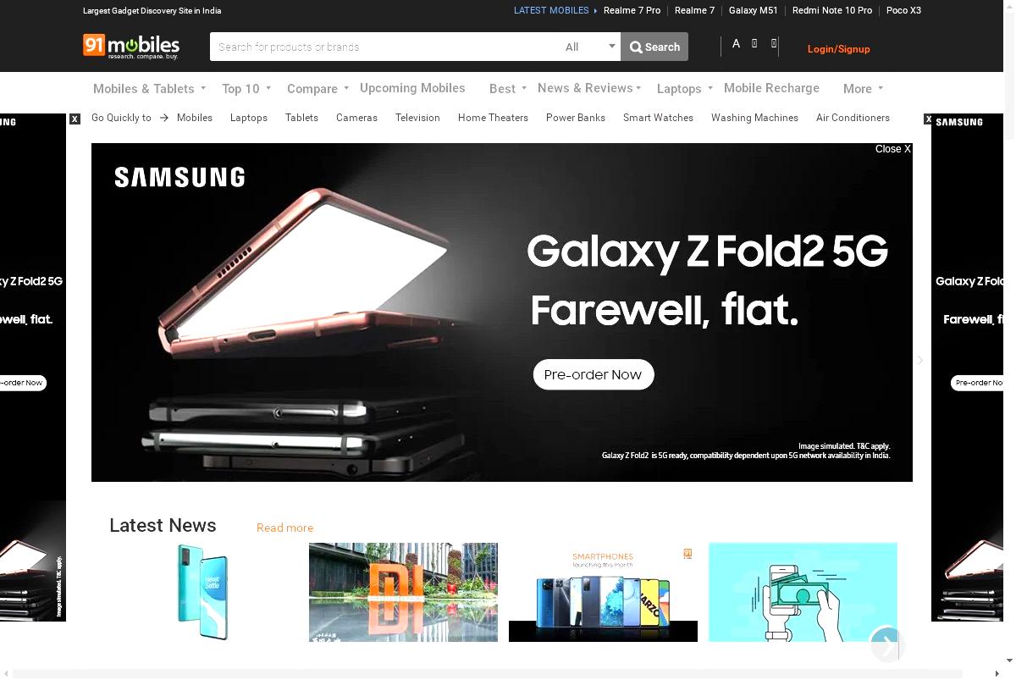The width and height of the screenshot is (1016, 680).
Task: Click the Pre-order Now button
Action: pos(594,374)
